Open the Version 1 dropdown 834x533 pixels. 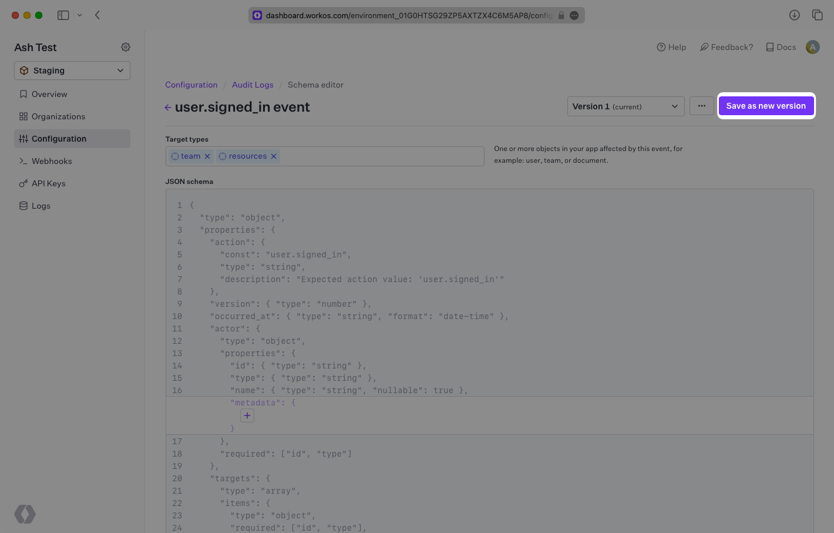click(625, 106)
